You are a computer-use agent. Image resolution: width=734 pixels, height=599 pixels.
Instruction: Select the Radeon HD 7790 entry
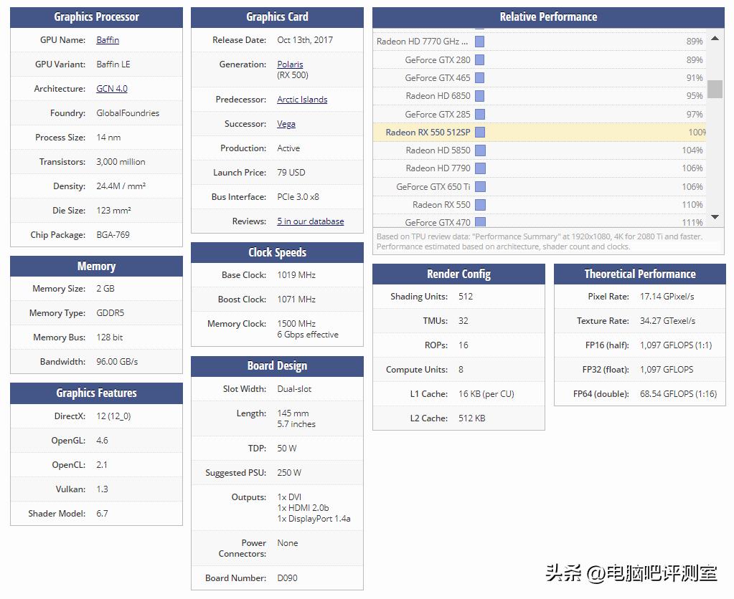pyautogui.click(x=438, y=168)
